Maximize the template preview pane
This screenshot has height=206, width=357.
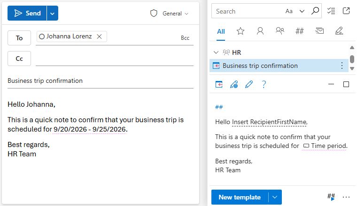point(346,84)
